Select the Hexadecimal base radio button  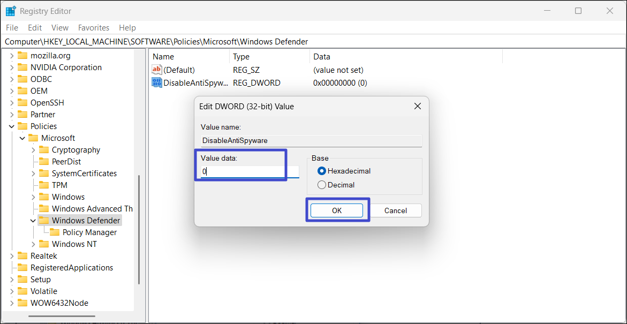click(x=321, y=171)
